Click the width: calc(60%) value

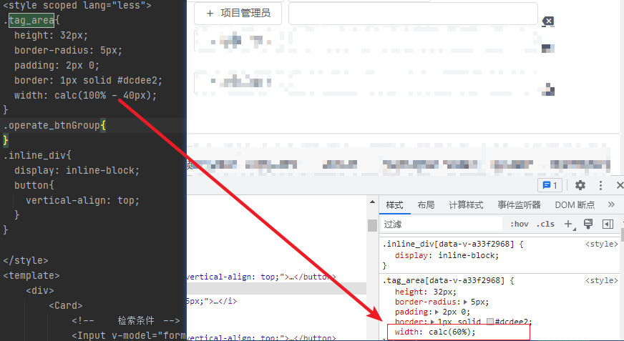point(452,332)
